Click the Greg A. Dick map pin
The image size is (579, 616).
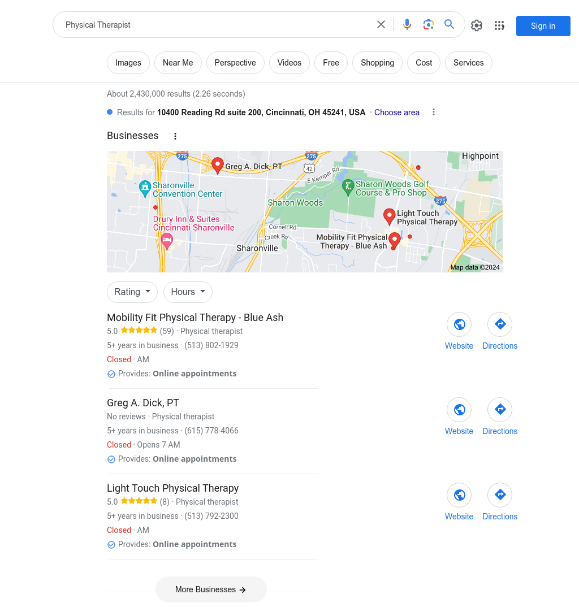click(217, 166)
